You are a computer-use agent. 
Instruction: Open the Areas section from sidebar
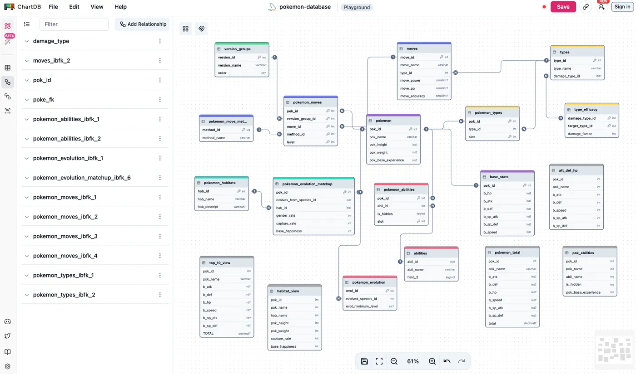point(8,111)
